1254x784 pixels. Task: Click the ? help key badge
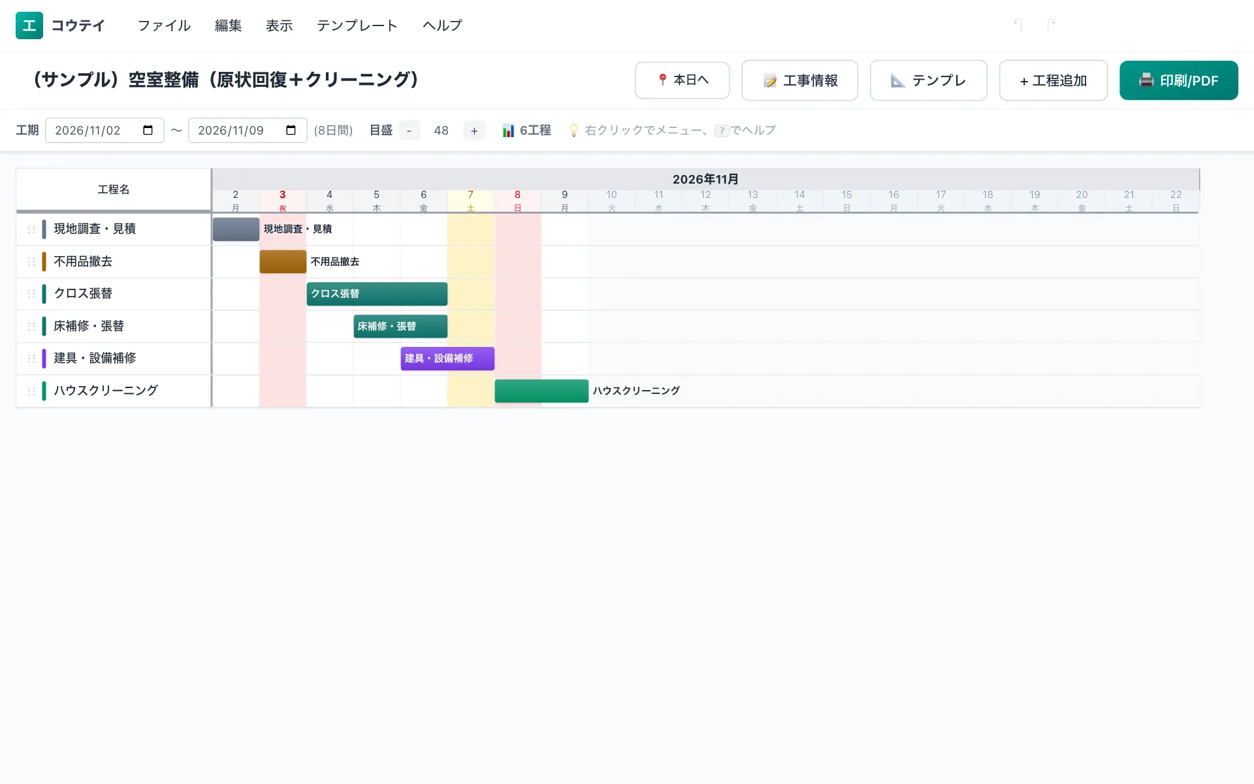[722, 131]
